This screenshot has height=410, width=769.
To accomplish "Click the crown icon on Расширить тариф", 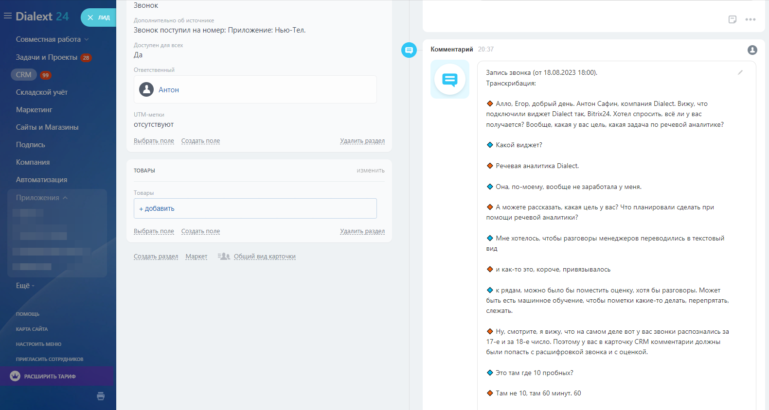I will pos(15,376).
